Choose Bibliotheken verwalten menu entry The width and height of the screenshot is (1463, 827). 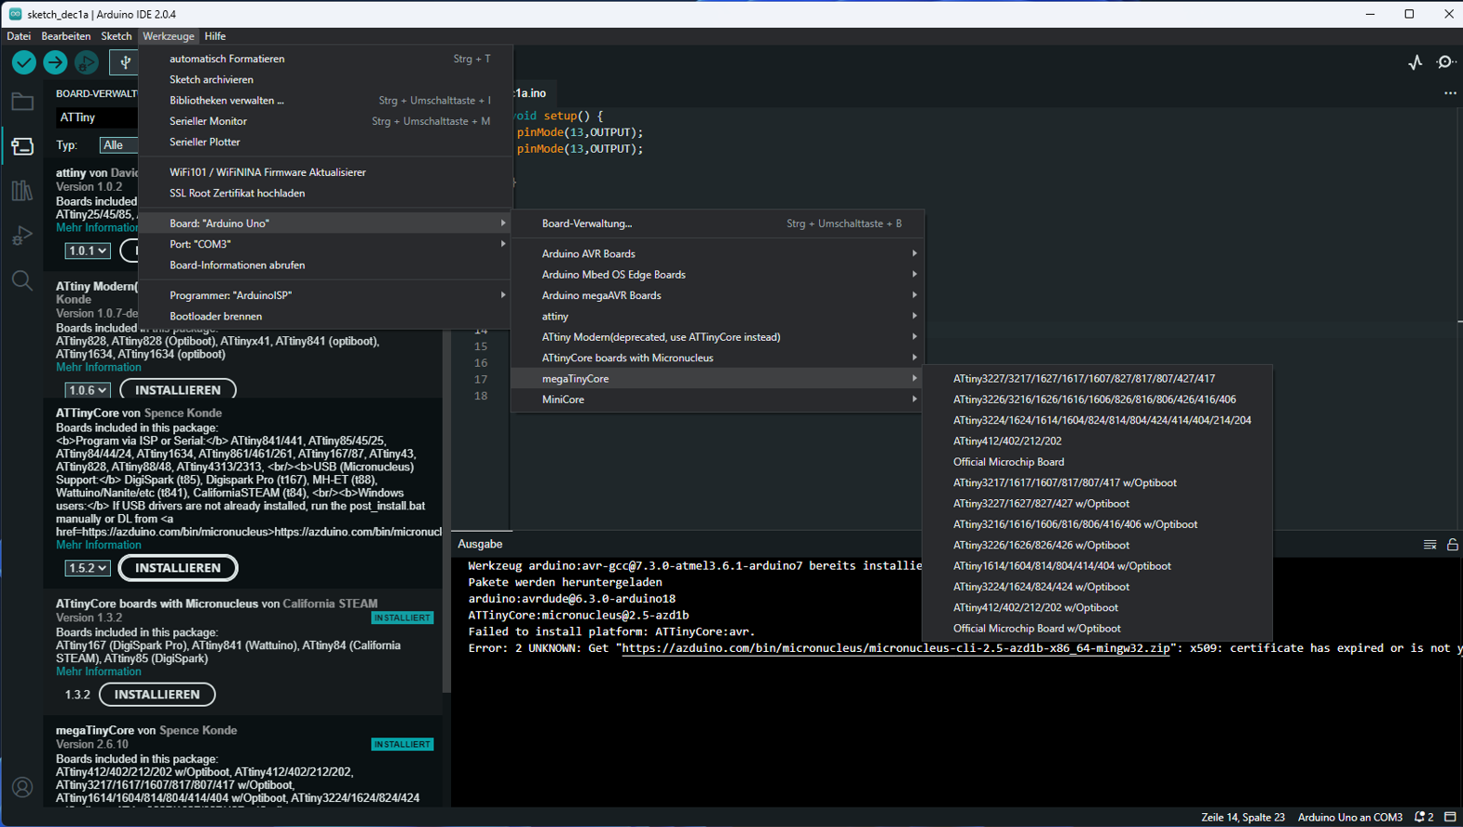(325, 101)
